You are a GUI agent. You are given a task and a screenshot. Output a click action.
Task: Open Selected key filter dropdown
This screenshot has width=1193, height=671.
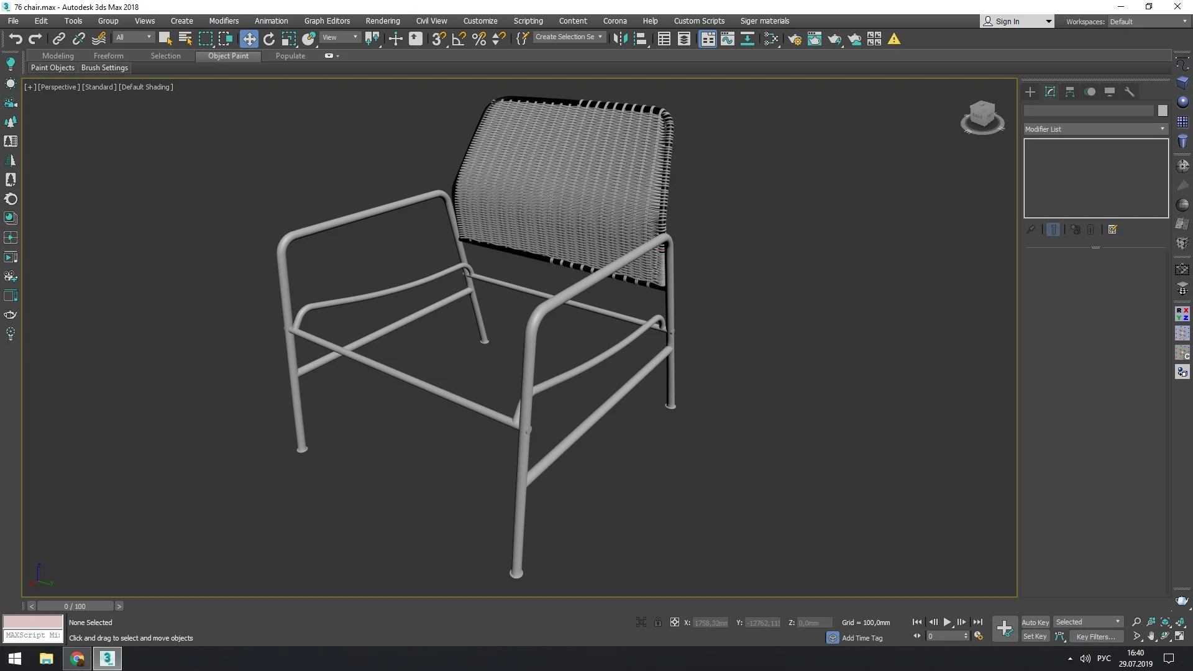(1088, 622)
